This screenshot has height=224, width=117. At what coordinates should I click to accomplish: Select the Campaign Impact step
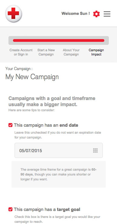(x=96, y=52)
